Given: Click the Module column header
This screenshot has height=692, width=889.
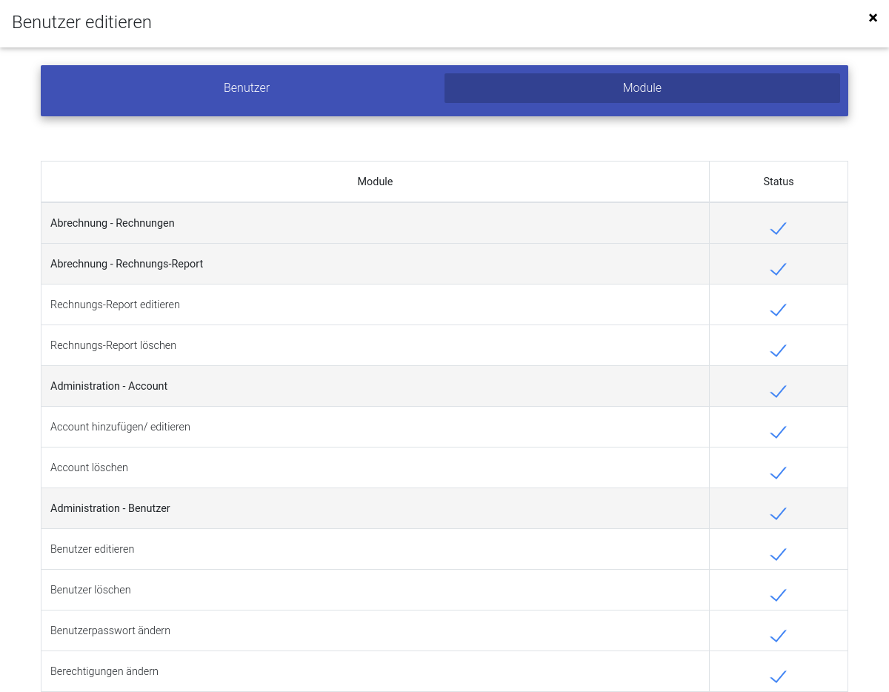Looking at the screenshot, I should point(375,182).
